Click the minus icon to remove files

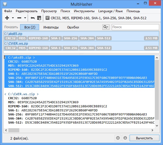click(x=19, y=18)
